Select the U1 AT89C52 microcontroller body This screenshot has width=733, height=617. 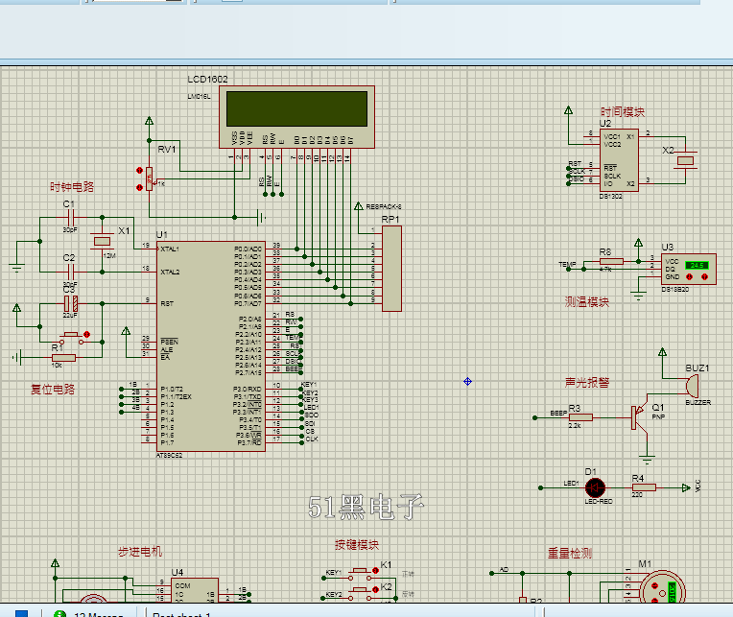[211, 346]
